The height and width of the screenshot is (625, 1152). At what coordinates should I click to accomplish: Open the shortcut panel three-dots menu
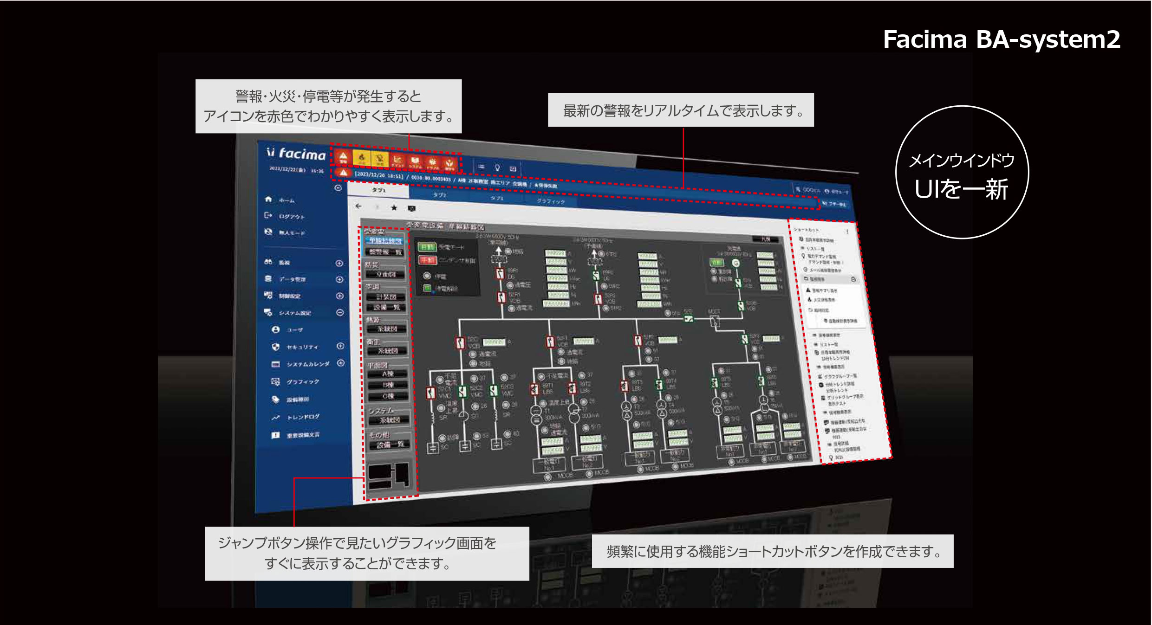pyautogui.click(x=847, y=231)
